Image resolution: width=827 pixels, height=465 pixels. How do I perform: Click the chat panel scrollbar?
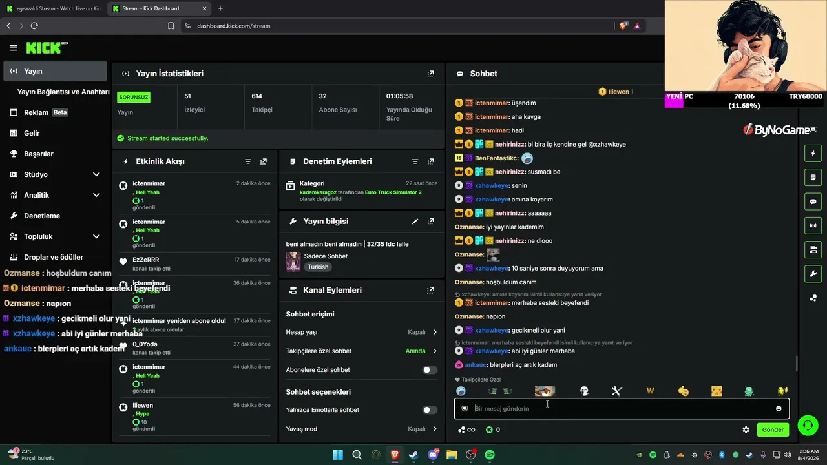pyautogui.click(x=796, y=364)
